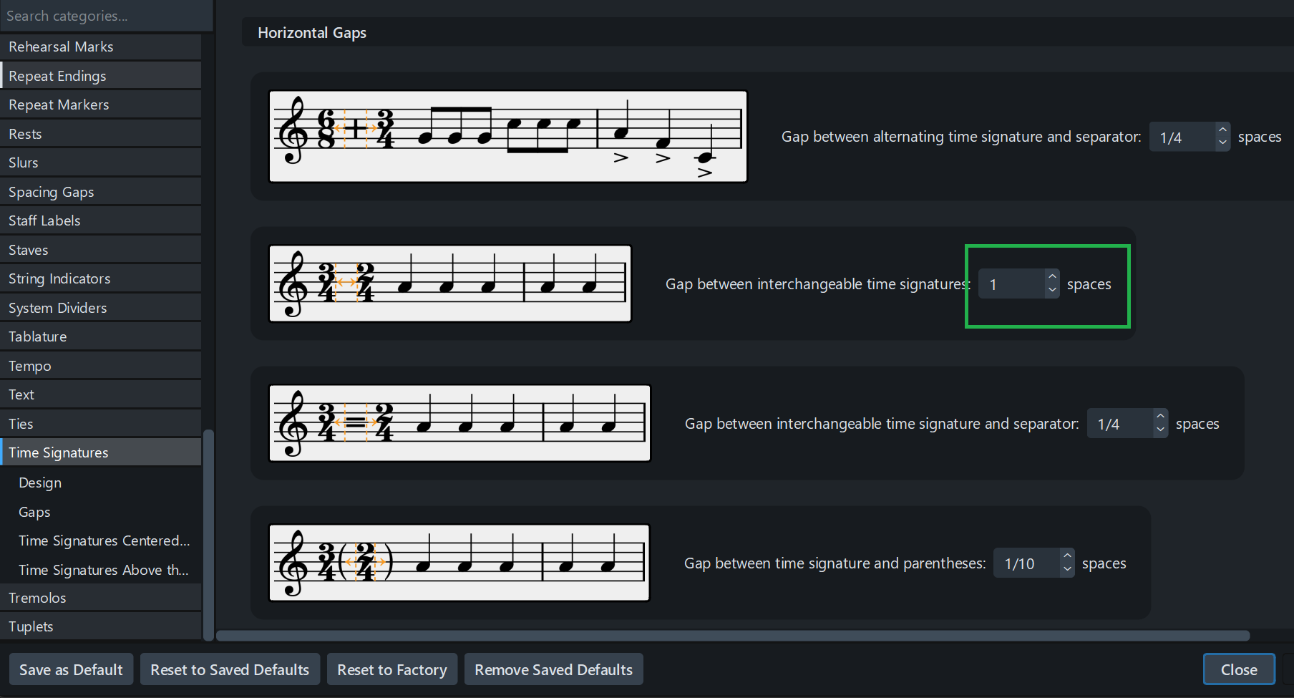Decrease alternating time signature separator gap

point(1222,142)
